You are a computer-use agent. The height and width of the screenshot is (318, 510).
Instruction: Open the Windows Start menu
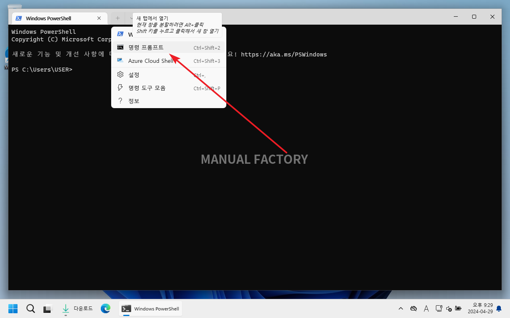coord(13,308)
